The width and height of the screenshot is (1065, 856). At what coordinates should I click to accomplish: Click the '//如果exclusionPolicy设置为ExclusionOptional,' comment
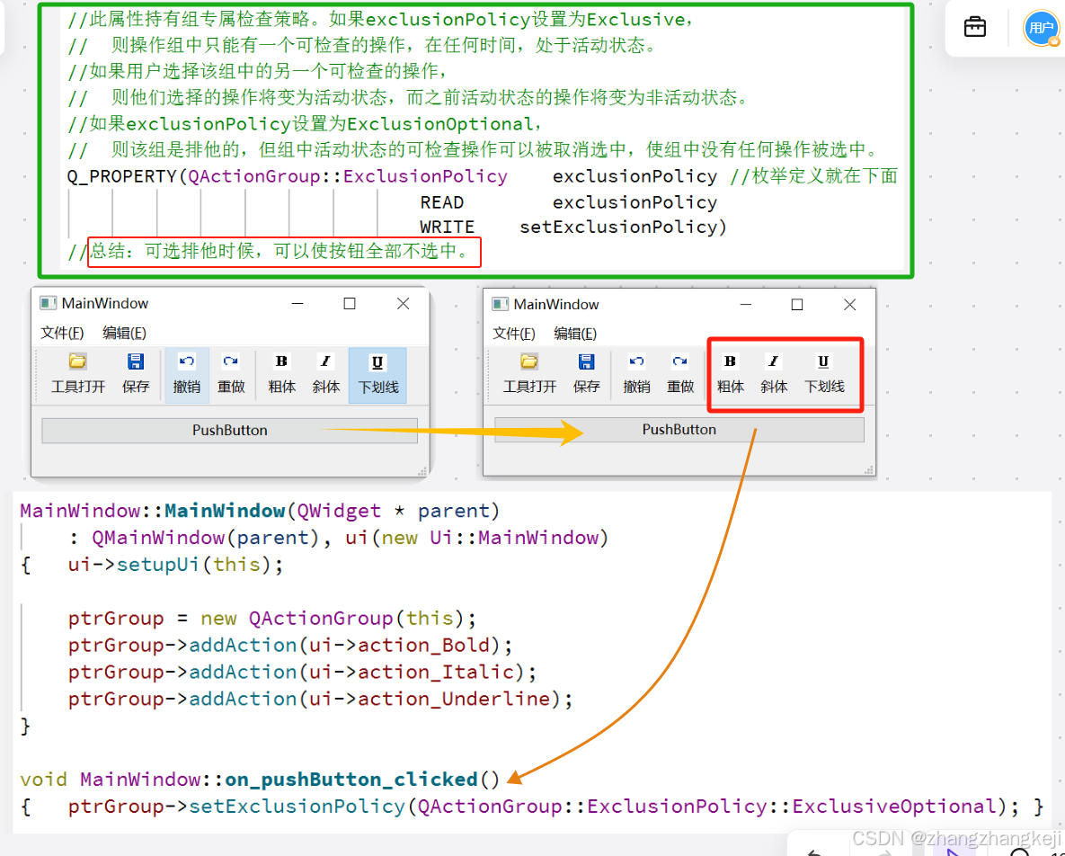(x=305, y=124)
